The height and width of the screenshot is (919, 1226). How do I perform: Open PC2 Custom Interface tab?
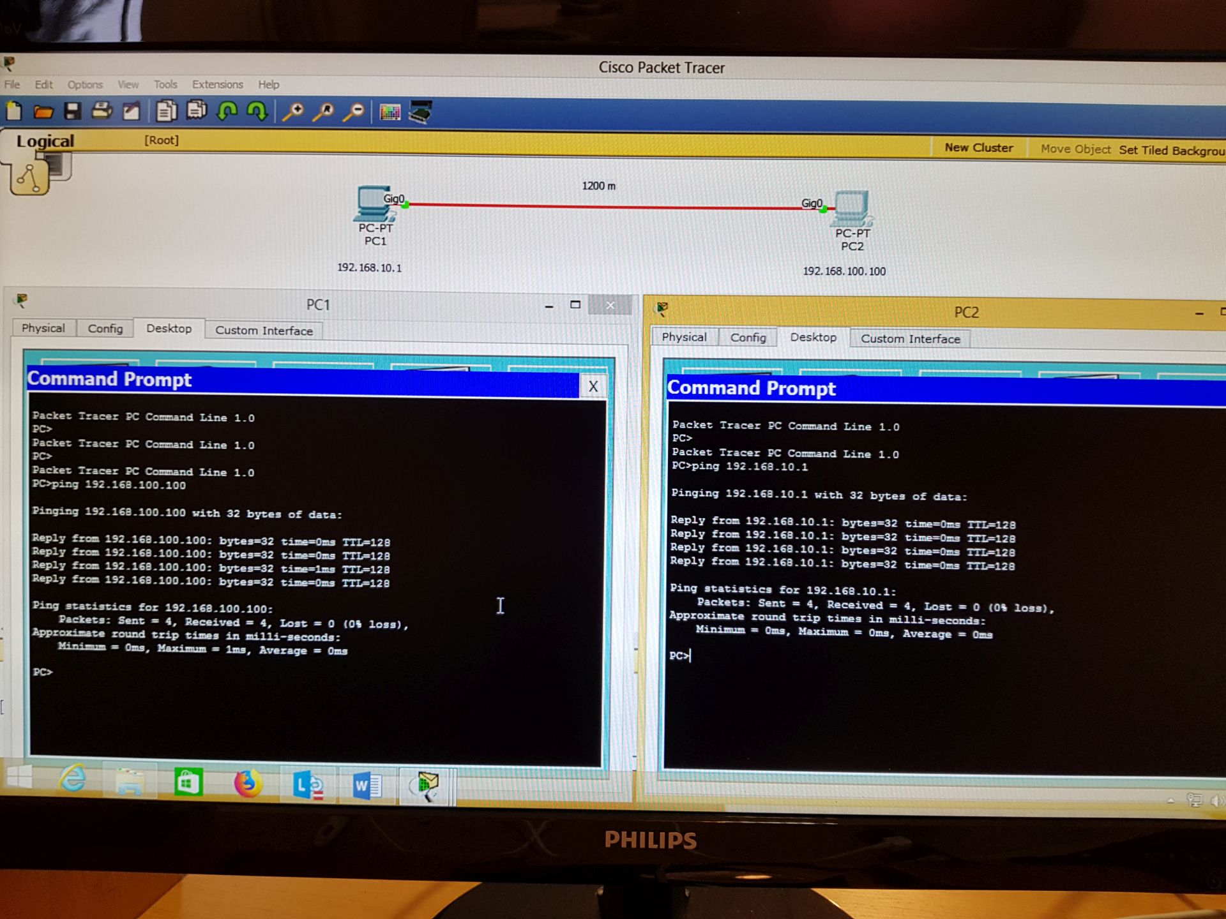[x=910, y=339]
